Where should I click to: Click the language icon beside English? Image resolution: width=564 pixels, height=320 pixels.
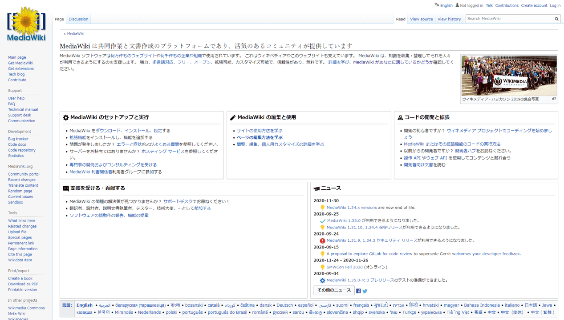[437, 5]
